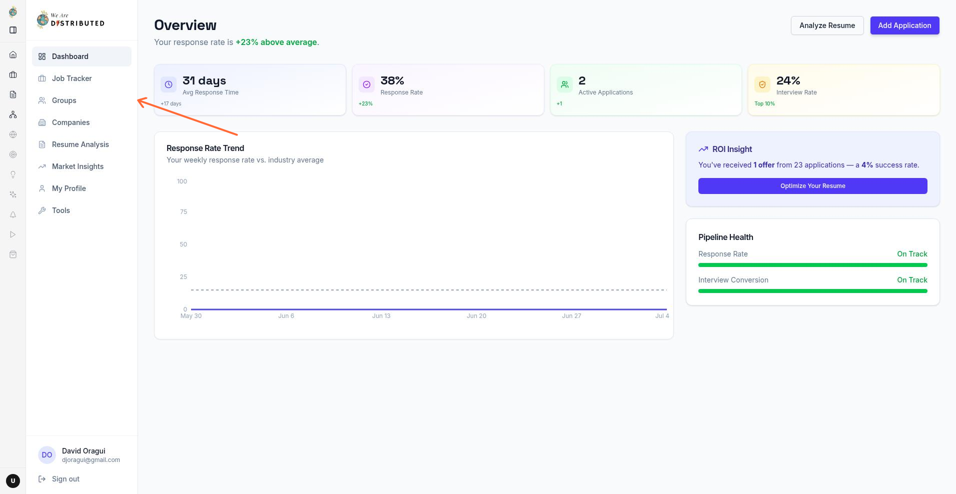Click the Response Rate green progress bar
Image resolution: width=956 pixels, height=494 pixels.
coord(812,265)
